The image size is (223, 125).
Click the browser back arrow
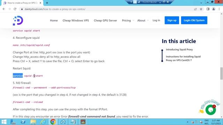(4, 9)
